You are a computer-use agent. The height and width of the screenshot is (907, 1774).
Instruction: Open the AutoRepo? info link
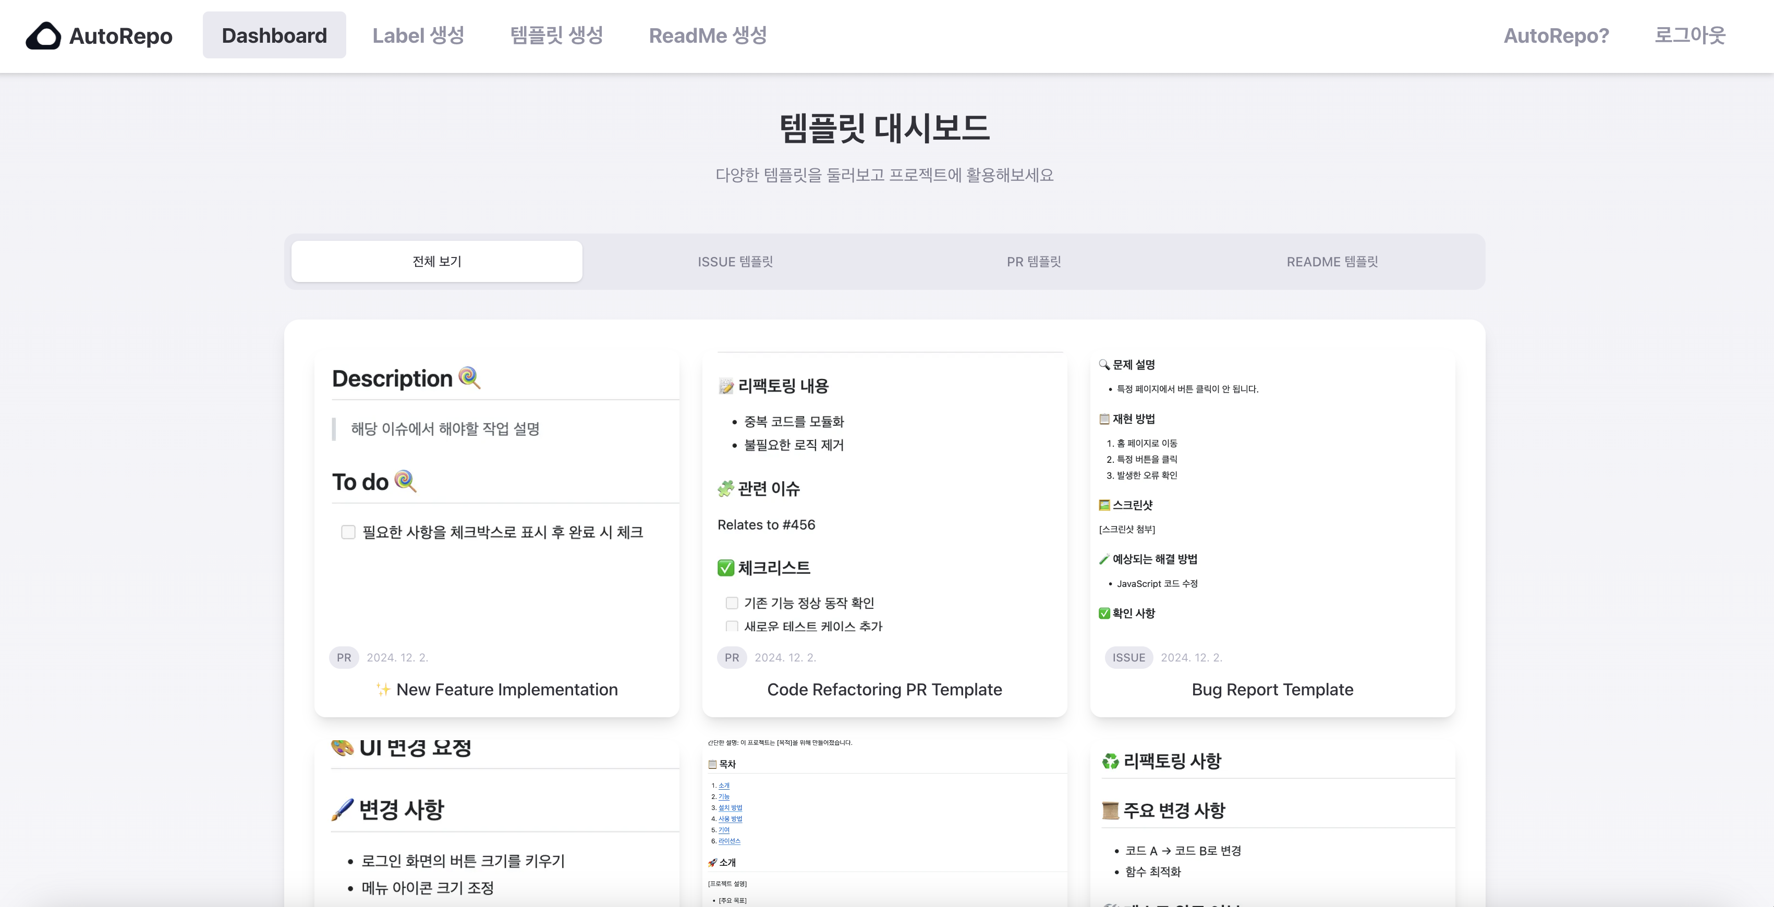tap(1556, 36)
